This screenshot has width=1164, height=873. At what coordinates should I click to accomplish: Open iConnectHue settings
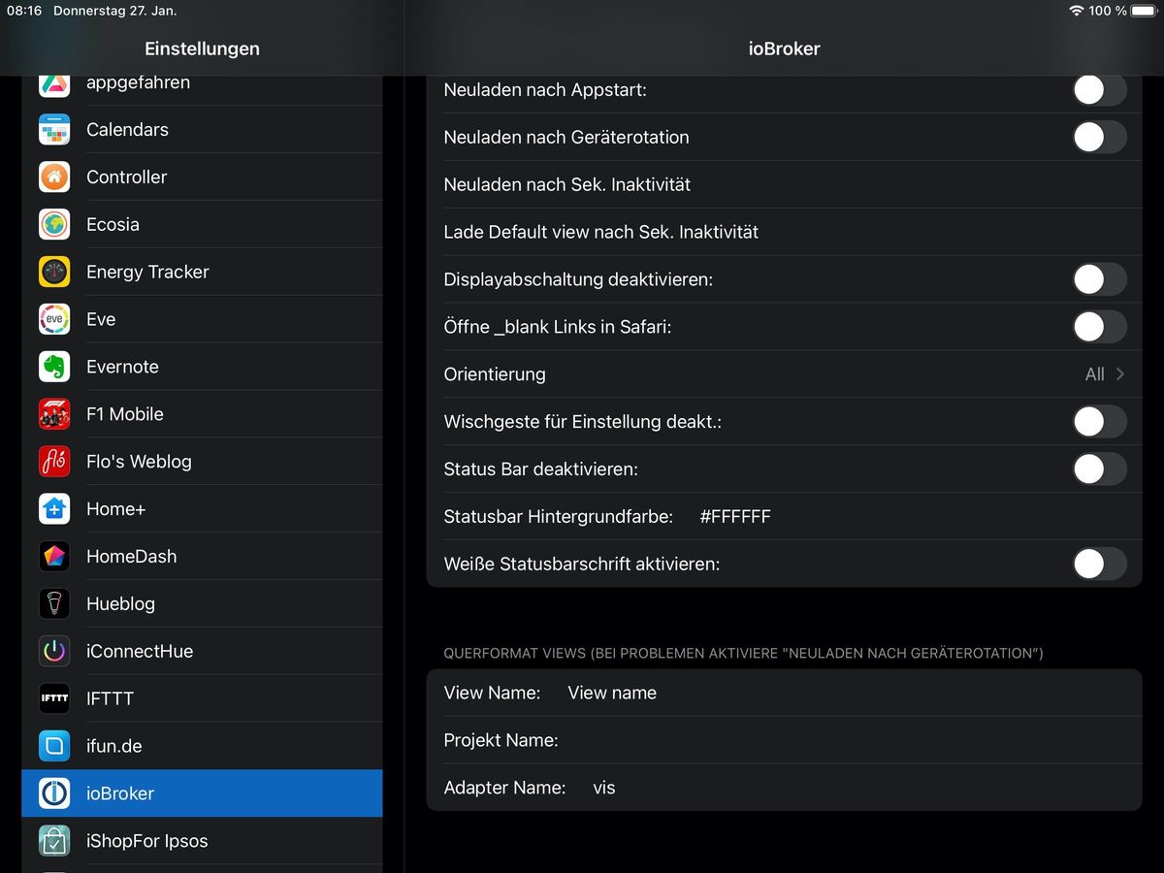tap(202, 651)
